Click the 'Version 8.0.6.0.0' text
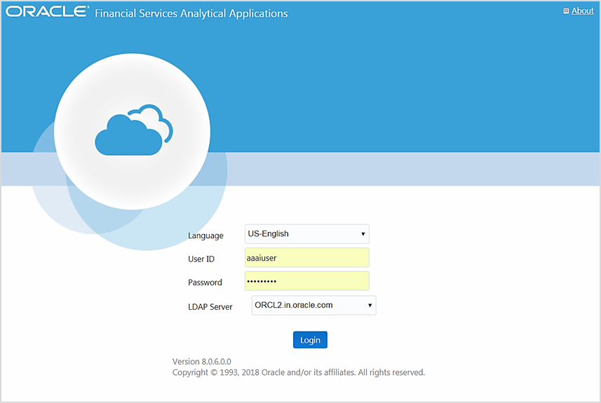The height and width of the screenshot is (403, 601). (x=201, y=362)
